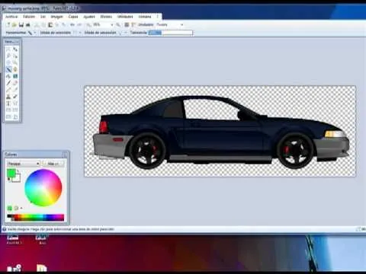This screenshot has width=366, height=274.
Task: Open the Ajustes menu
Action: [89, 17]
